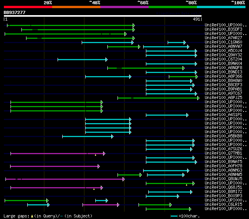Click arrowhead ending the Q8UWJ5 purple alignment

point(124,179)
